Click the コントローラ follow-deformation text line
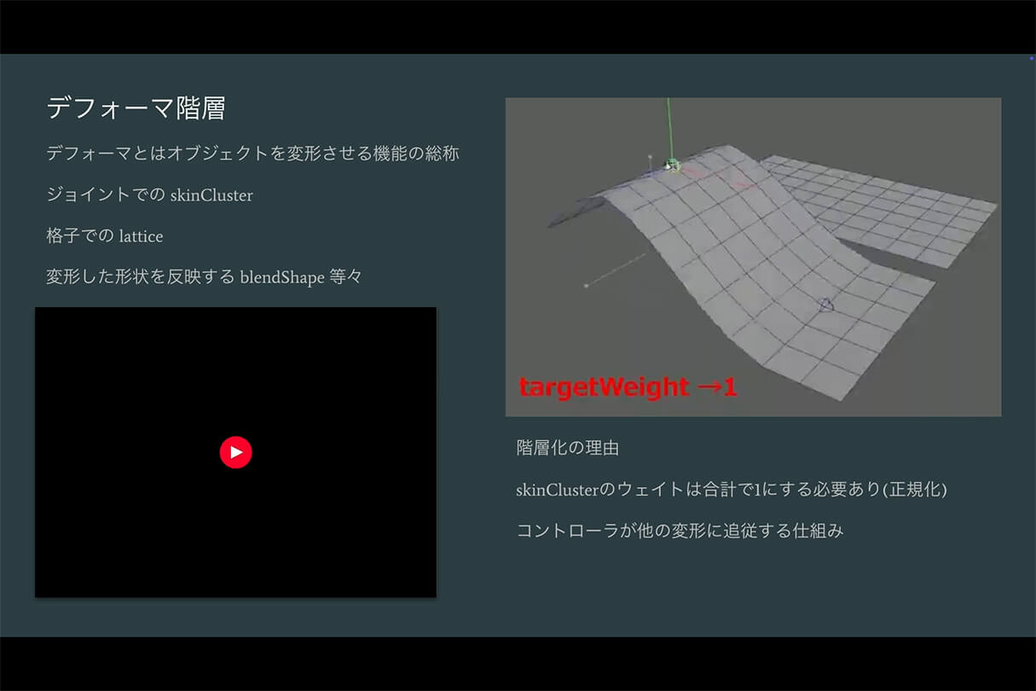The image size is (1036, 691). pos(680,531)
